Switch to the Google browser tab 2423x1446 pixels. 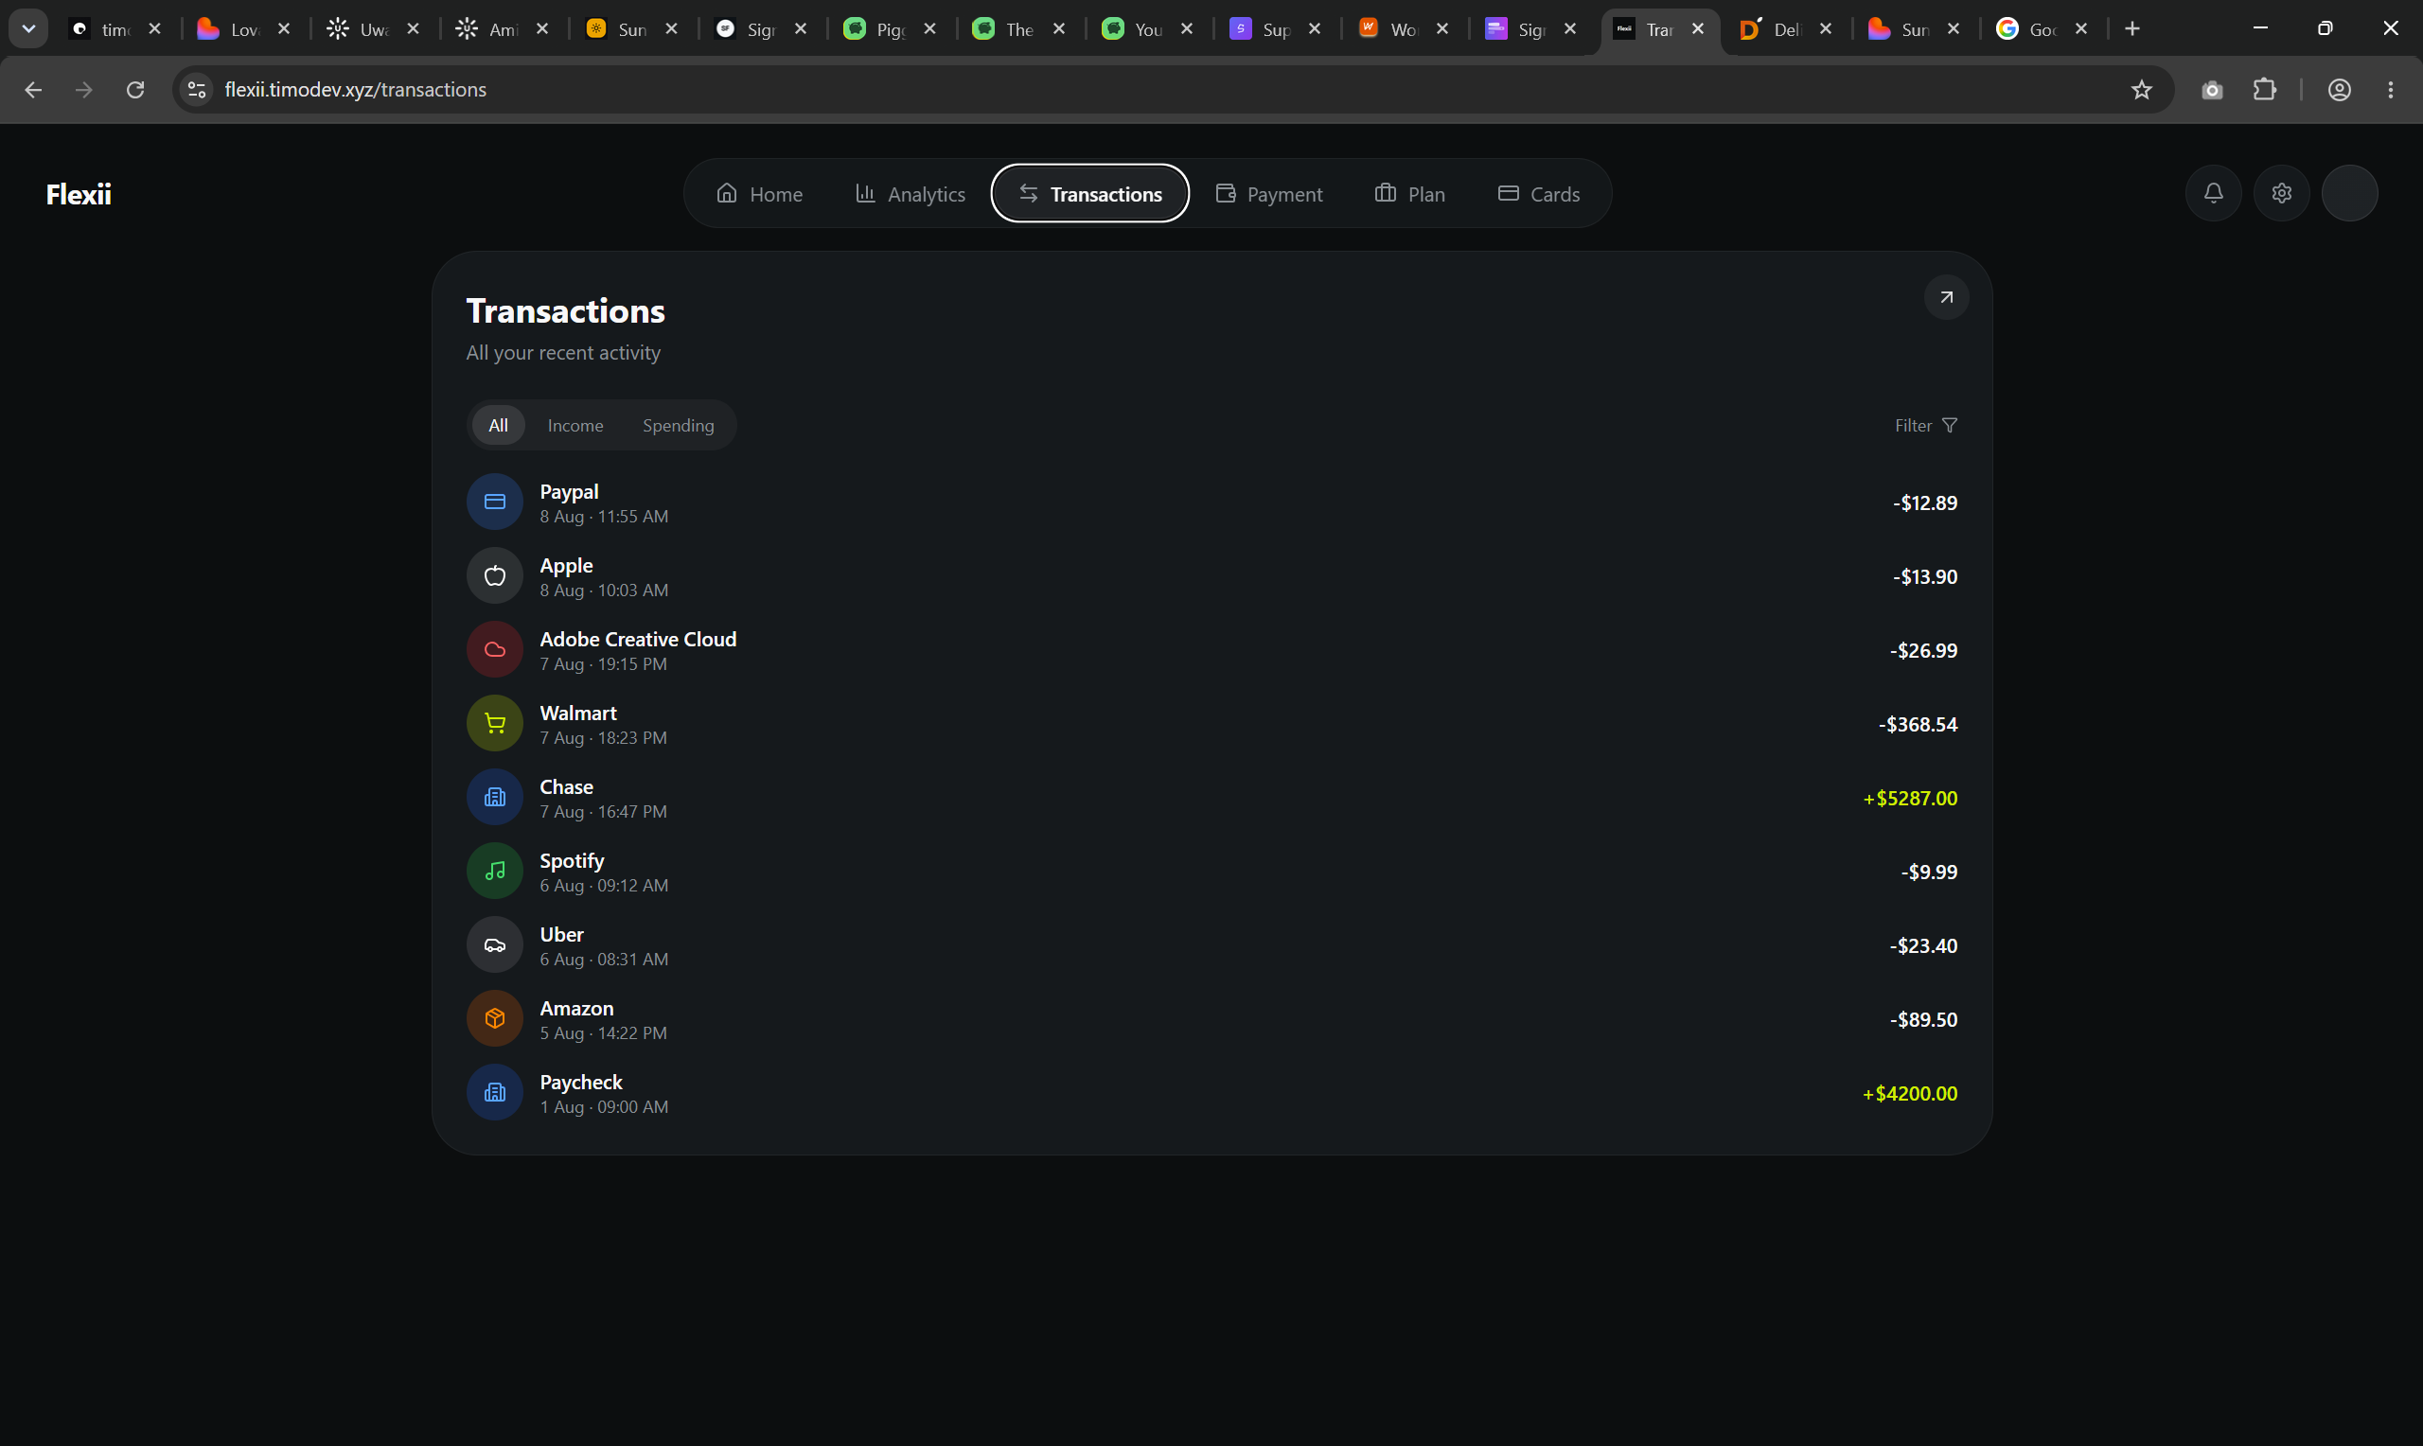click(x=2043, y=29)
